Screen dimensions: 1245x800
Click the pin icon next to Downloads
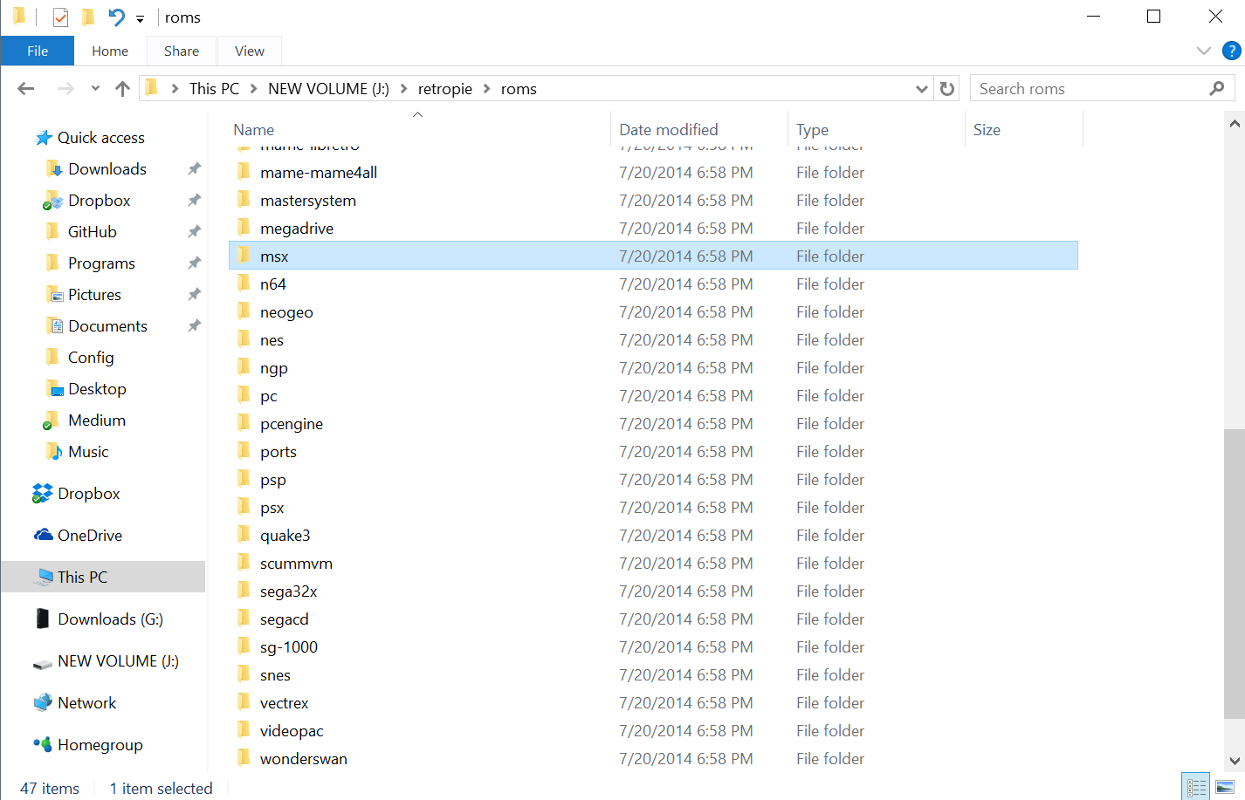coord(195,168)
